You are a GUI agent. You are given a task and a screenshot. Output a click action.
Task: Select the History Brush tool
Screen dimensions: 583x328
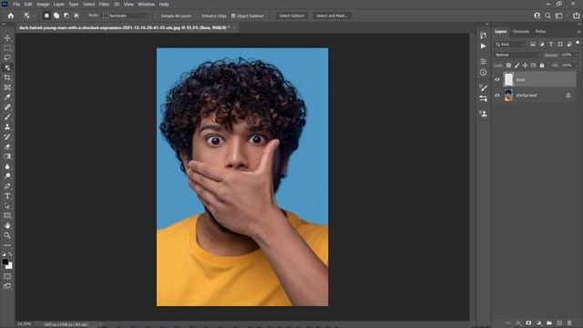tap(7, 137)
